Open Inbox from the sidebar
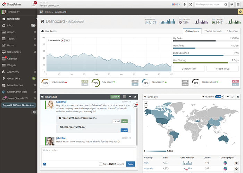Image resolution: width=243 pixels, height=173 pixels. [x=10, y=25]
